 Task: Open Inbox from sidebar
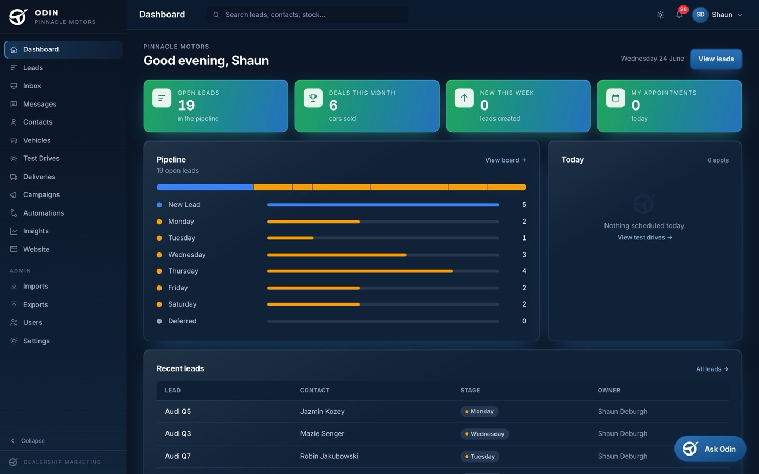tap(63, 86)
